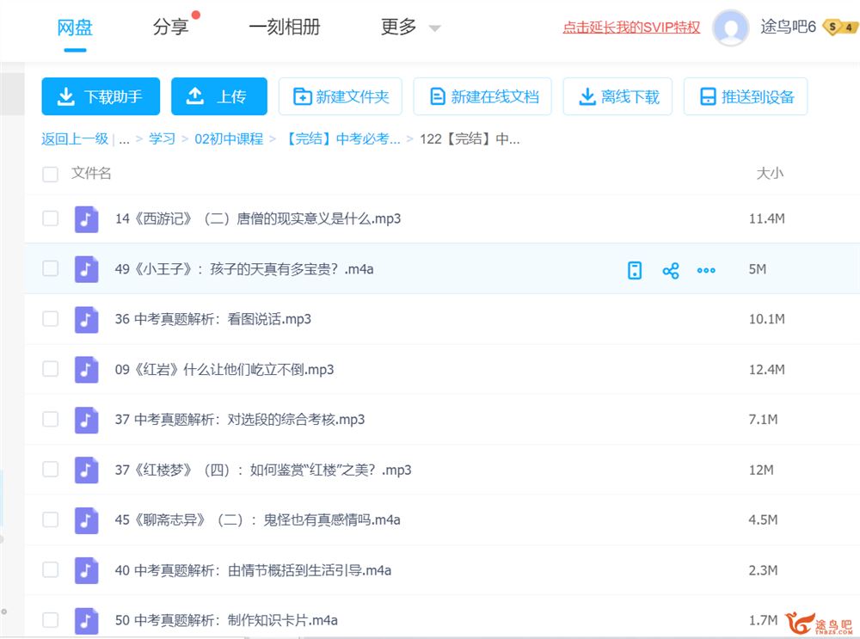Open the three-dot more options on the 小王子 row

click(x=706, y=271)
